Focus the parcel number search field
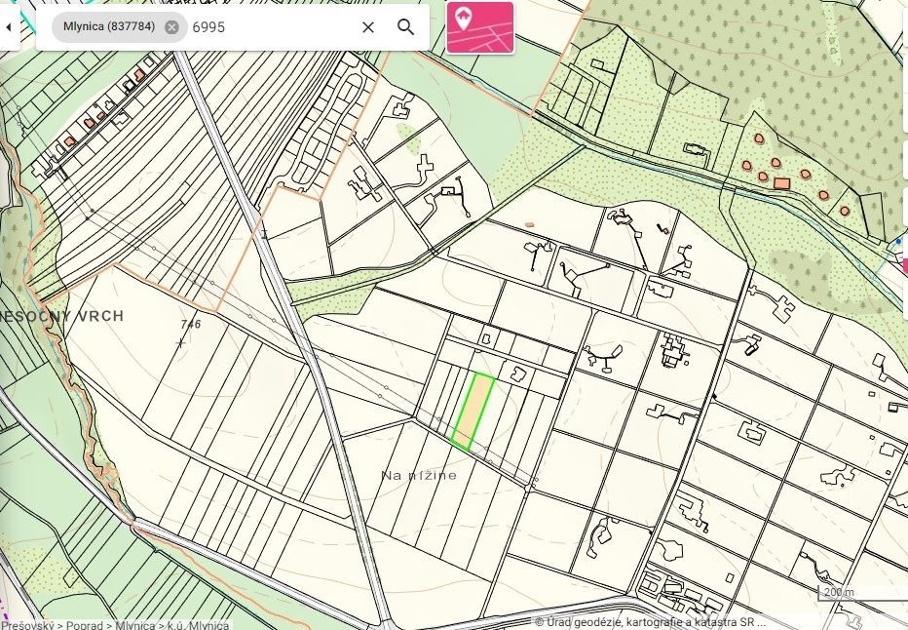This screenshot has width=908, height=630. coord(268,27)
